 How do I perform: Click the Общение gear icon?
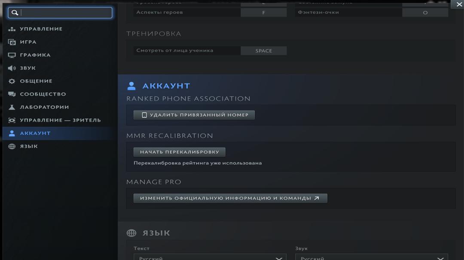(x=12, y=81)
